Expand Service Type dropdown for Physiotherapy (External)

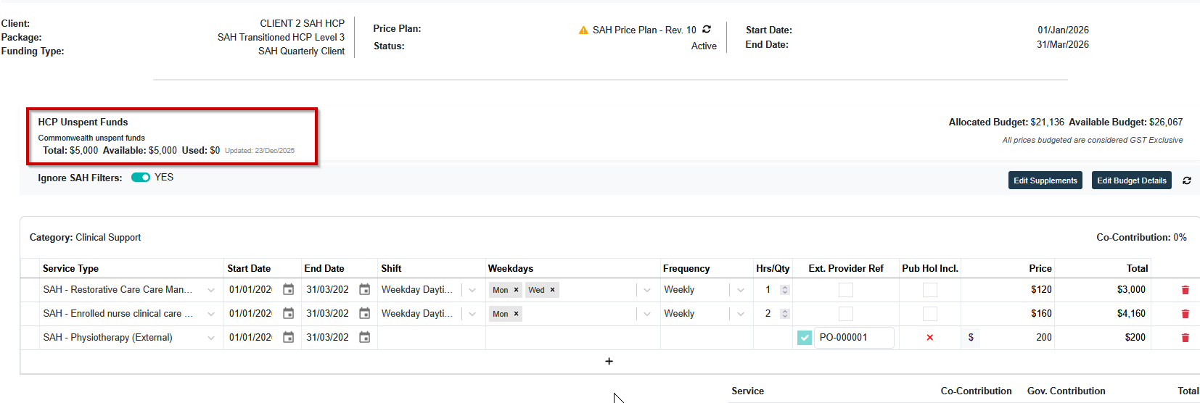coord(211,338)
